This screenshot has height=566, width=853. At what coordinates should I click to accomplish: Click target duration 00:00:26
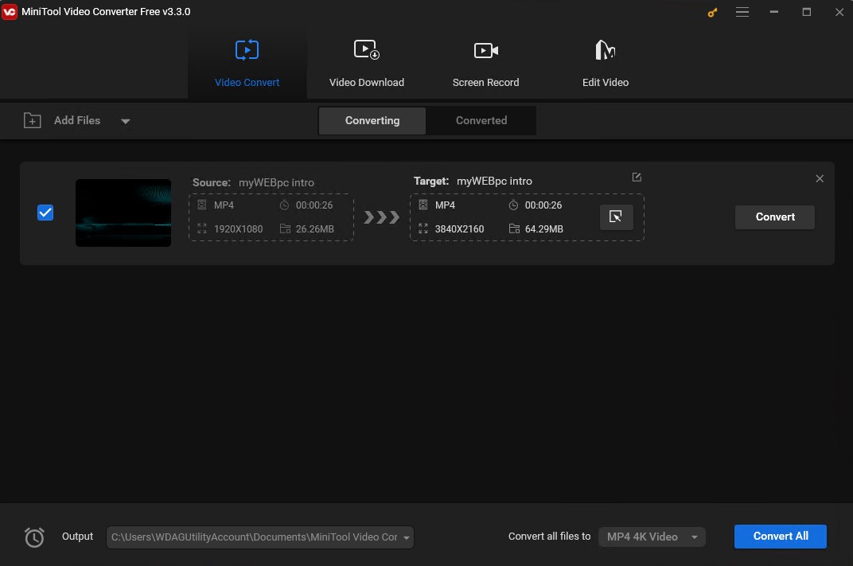[x=543, y=205]
